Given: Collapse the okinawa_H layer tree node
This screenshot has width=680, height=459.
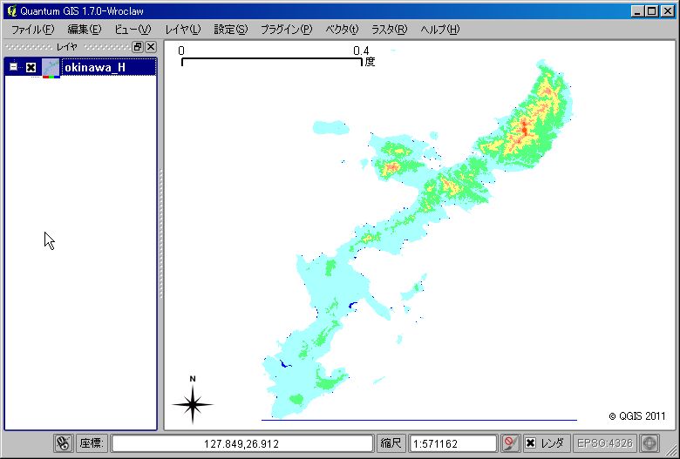Looking at the screenshot, I should (x=13, y=67).
